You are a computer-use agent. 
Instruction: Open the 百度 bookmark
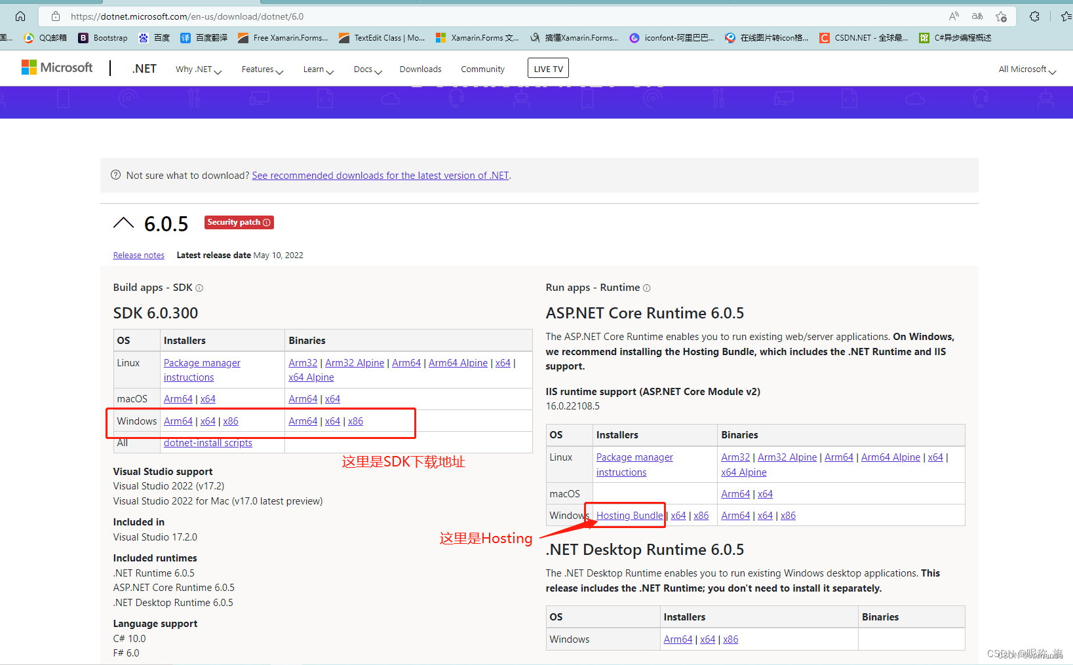154,38
